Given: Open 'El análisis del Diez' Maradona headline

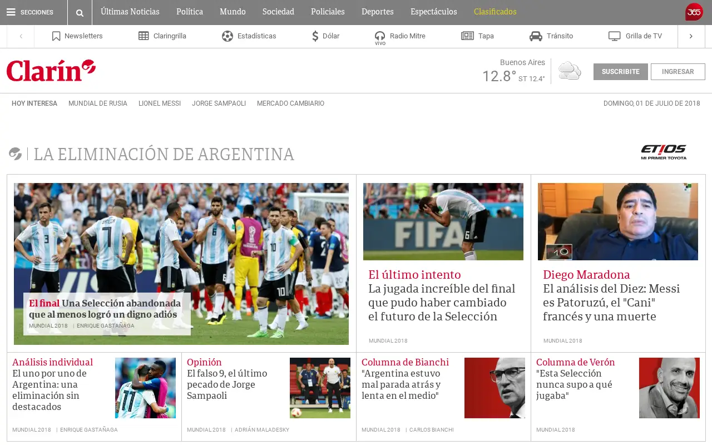Looking at the screenshot, I should tap(611, 303).
